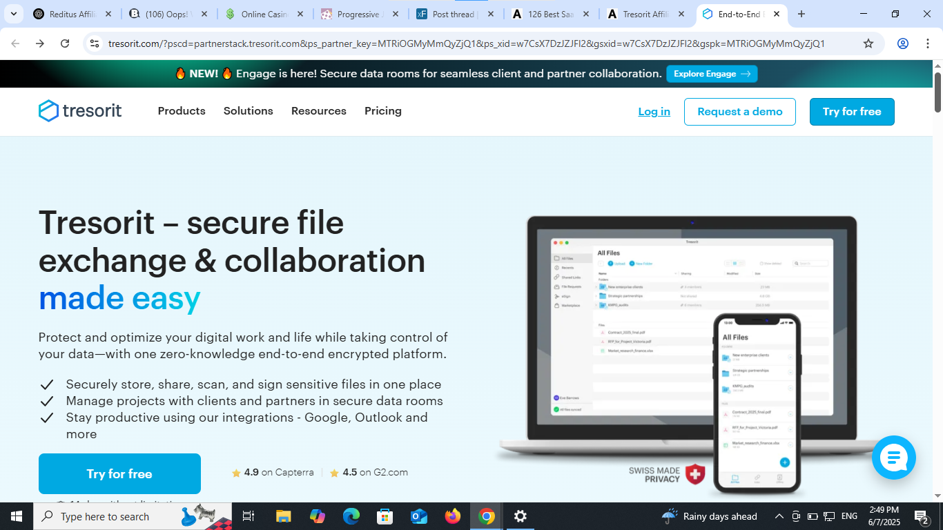Open the Solutions menu
The image size is (943, 530).
pos(248,111)
